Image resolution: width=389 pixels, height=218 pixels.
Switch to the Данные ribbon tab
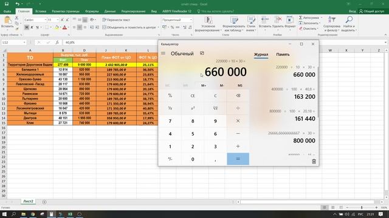click(110, 12)
